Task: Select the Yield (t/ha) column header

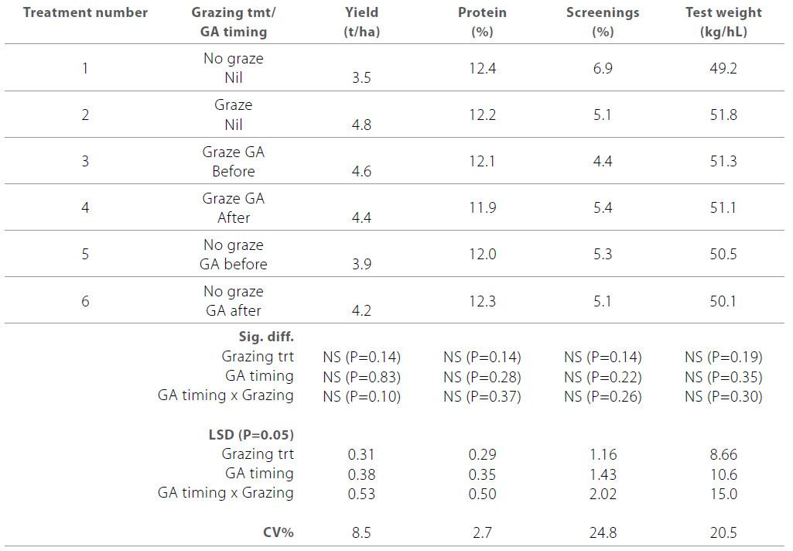Action: (361, 22)
